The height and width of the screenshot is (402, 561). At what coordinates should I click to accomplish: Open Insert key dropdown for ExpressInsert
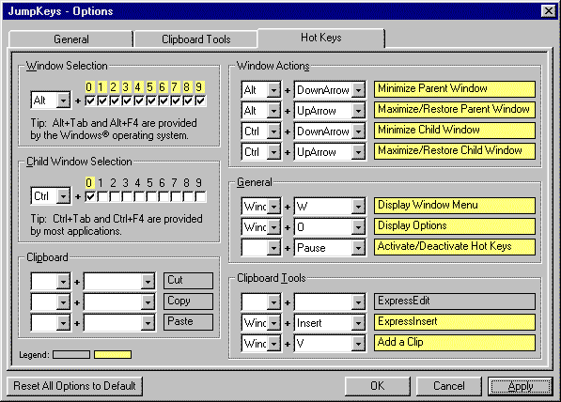358,323
